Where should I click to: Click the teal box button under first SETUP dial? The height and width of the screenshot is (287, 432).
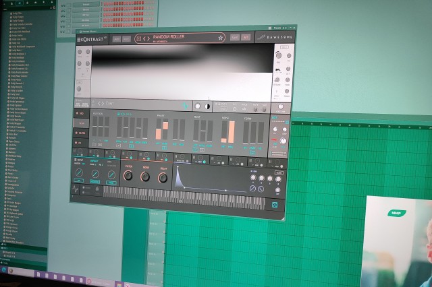pos(79,181)
